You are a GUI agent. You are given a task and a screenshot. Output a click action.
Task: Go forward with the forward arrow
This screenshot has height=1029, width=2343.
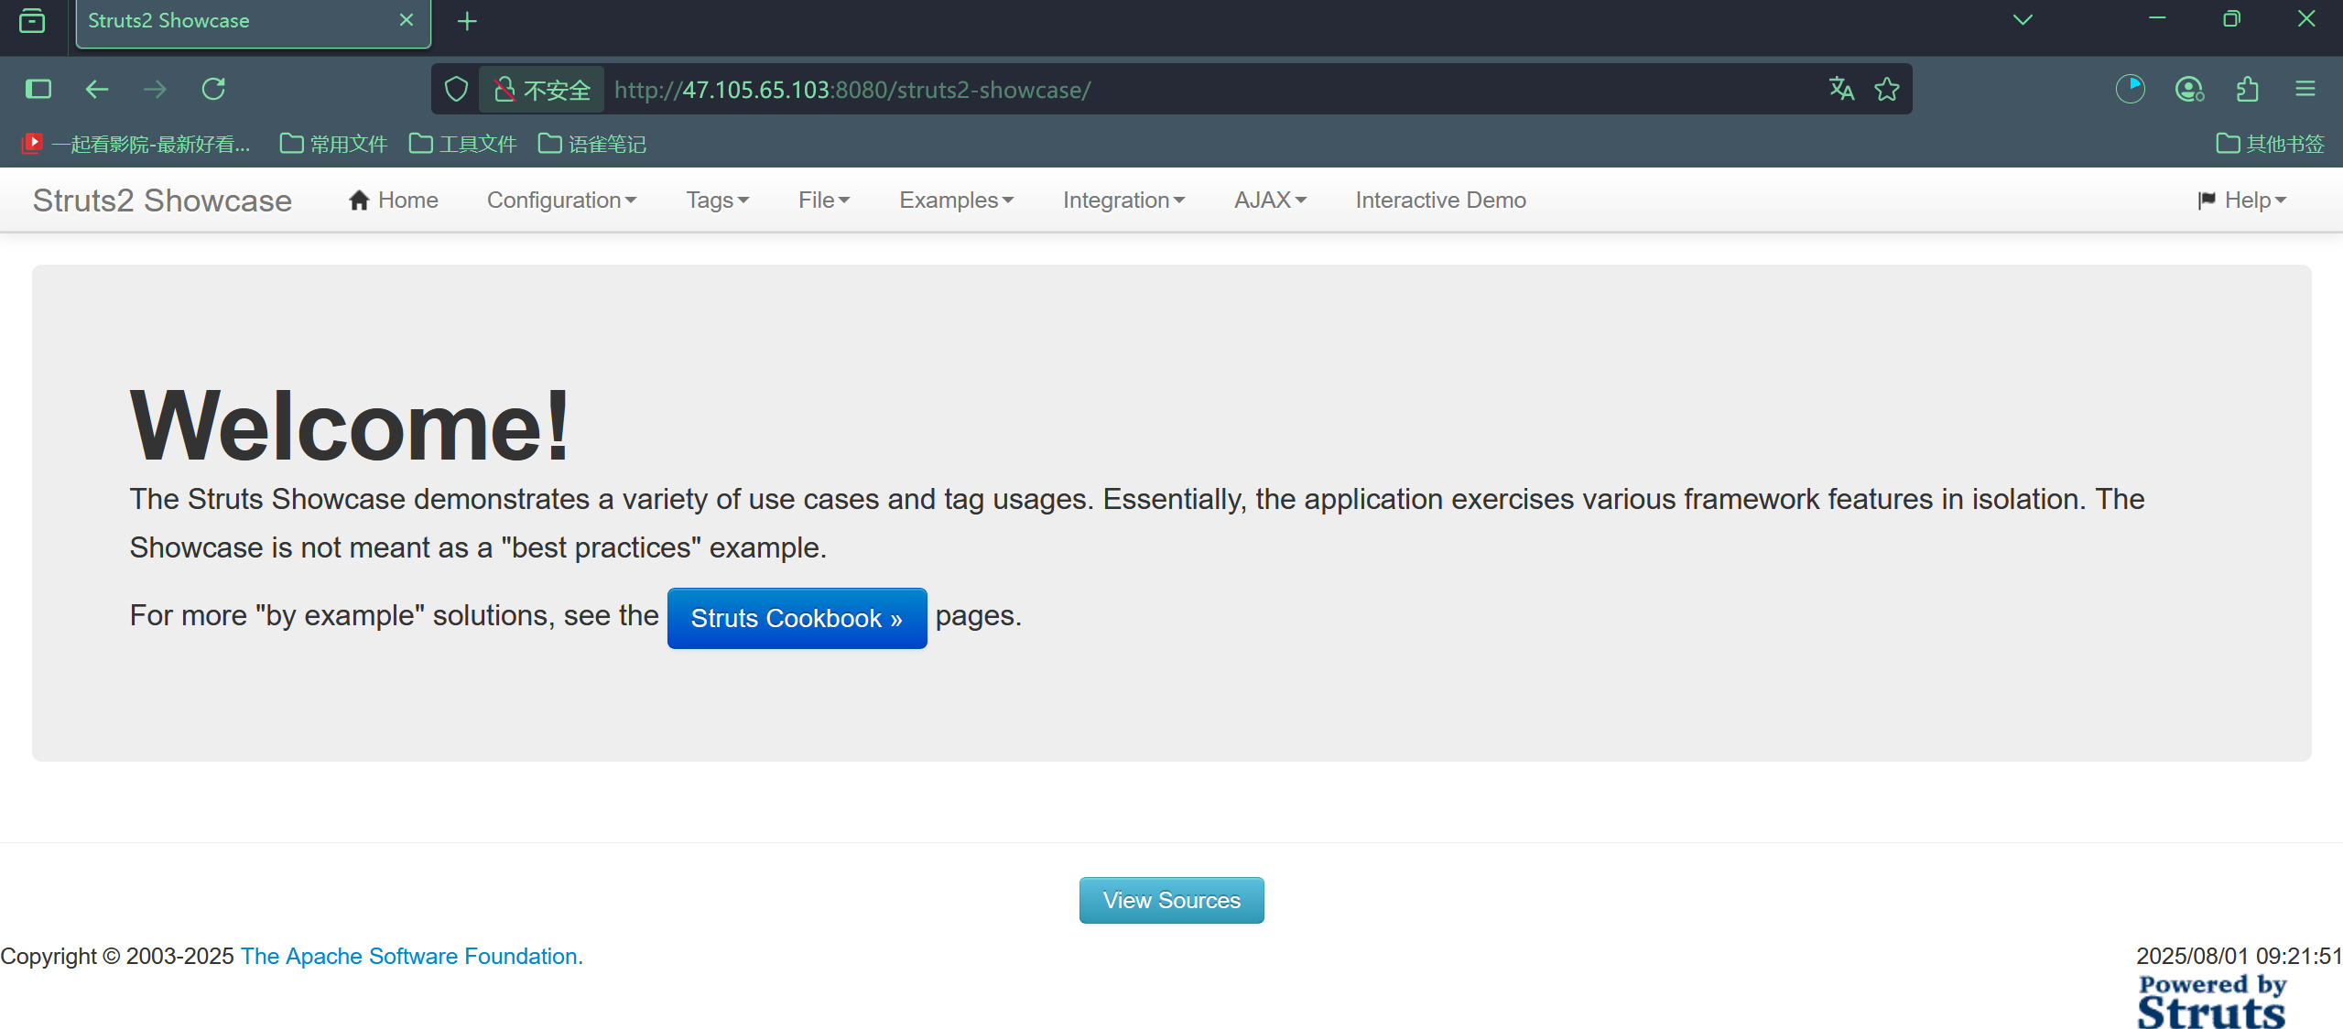click(x=155, y=89)
